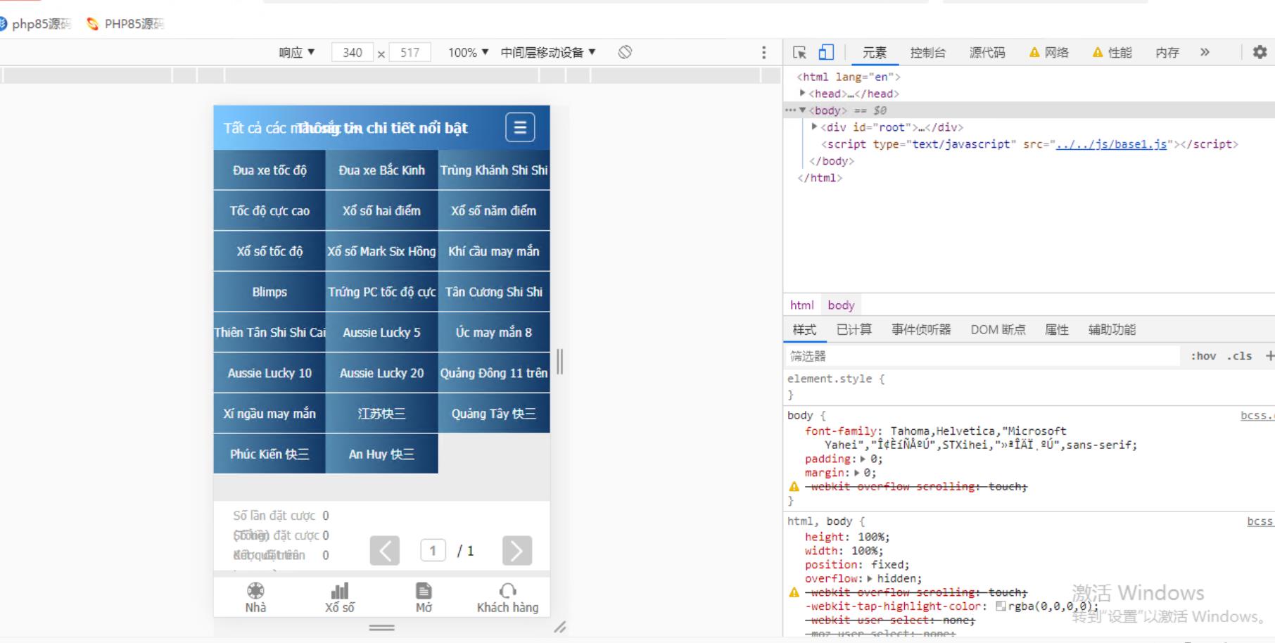Click the rotate screen icon
1275x643 pixels.
[x=625, y=52]
